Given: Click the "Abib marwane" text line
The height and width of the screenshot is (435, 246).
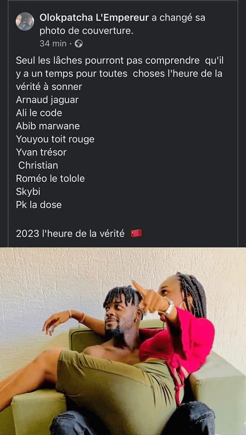Looking at the screenshot, I should (x=48, y=126).
